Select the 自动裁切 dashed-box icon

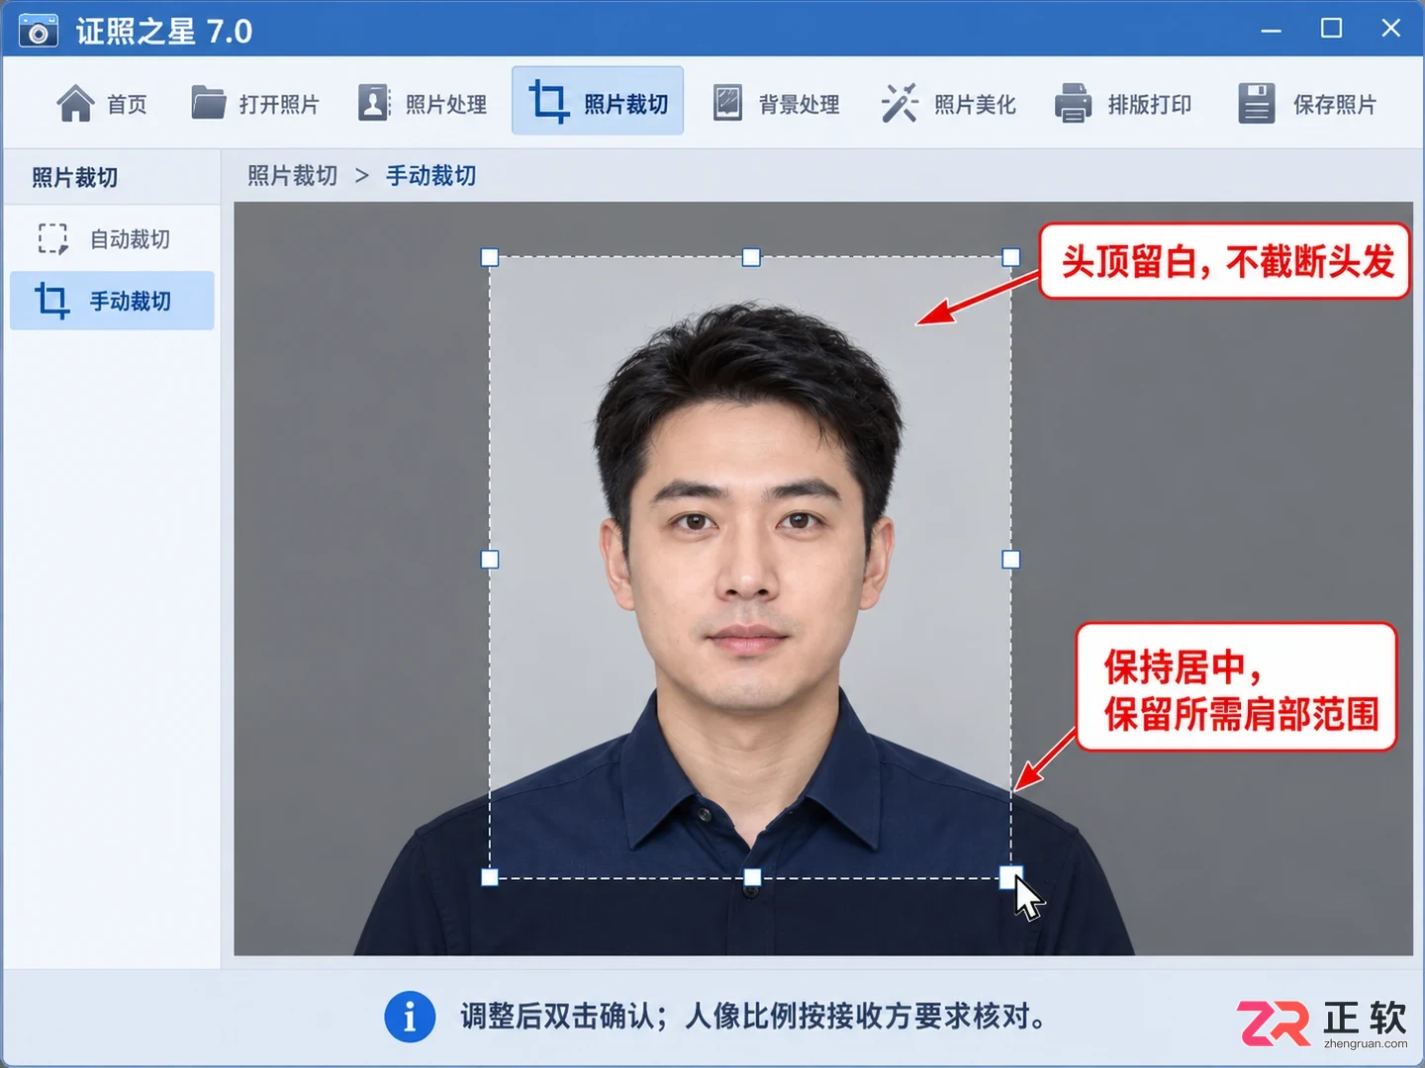[52, 238]
